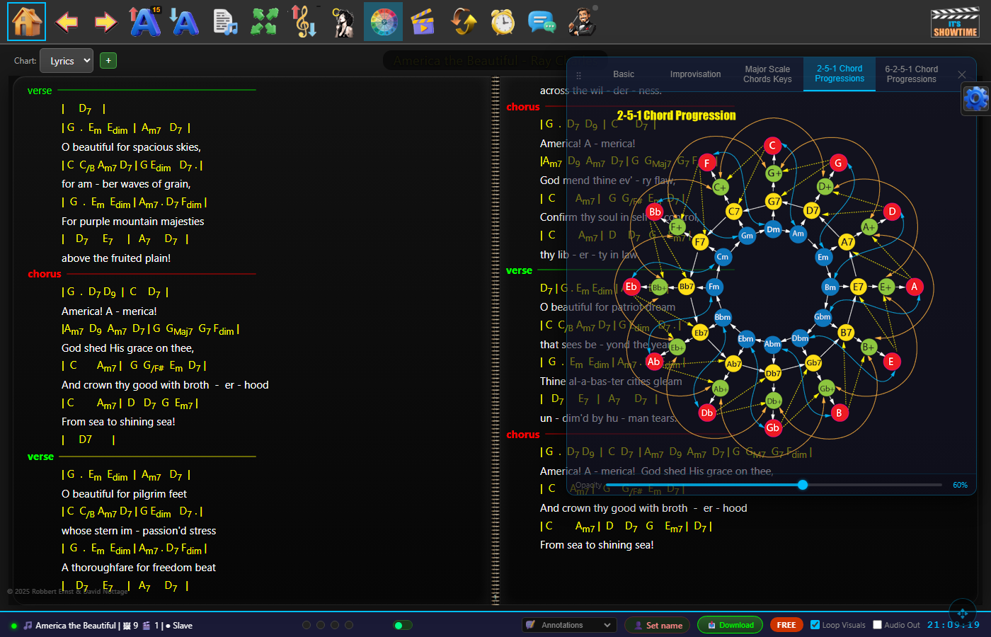The width and height of the screenshot is (991, 637).
Task: Open the chat bubbles icon
Action: [542, 22]
